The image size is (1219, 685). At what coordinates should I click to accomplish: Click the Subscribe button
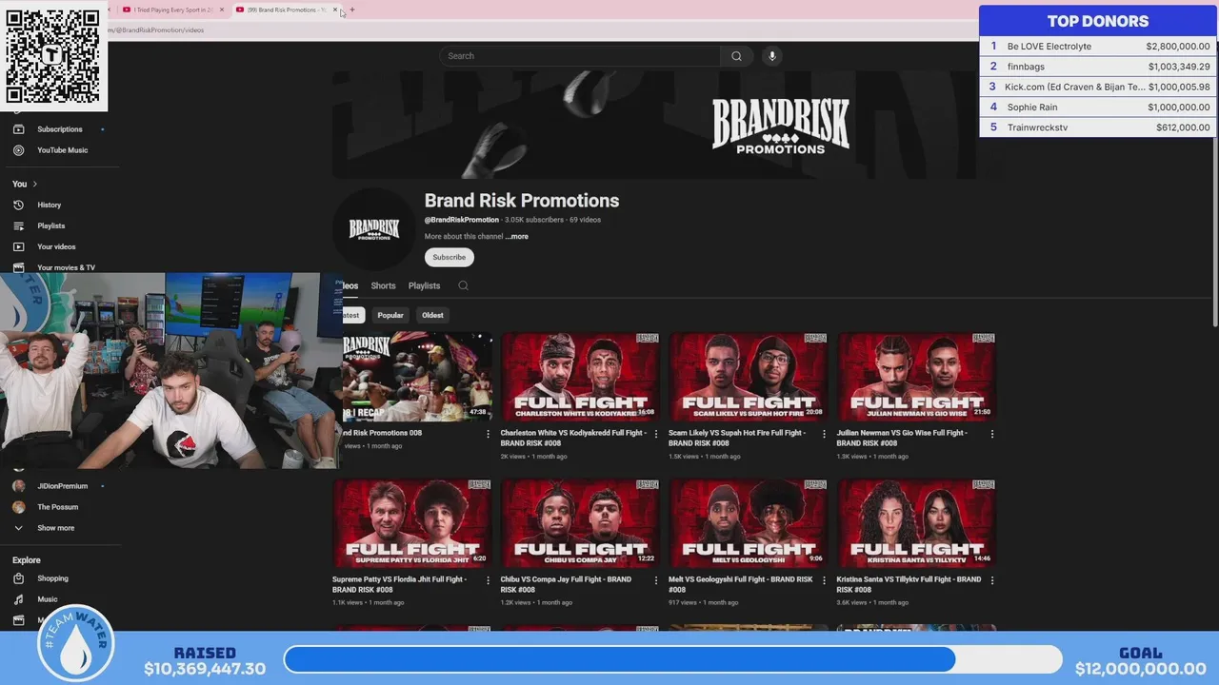coord(450,257)
